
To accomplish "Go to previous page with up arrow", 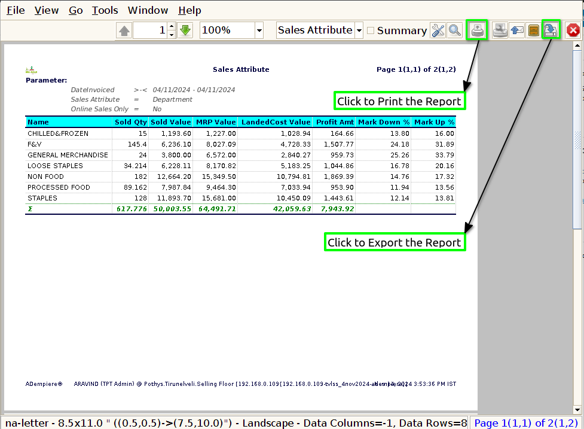I will (124, 31).
